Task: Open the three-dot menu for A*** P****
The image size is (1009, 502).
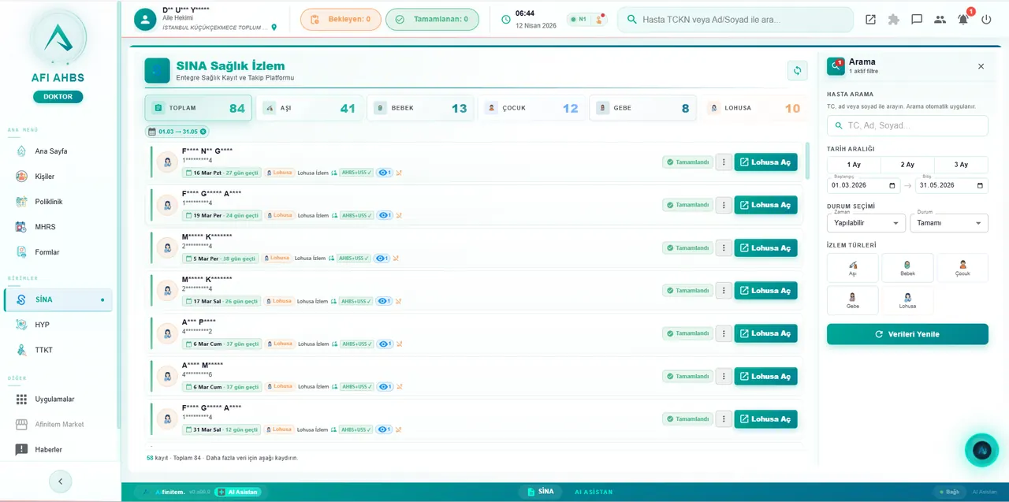Action: tap(724, 333)
